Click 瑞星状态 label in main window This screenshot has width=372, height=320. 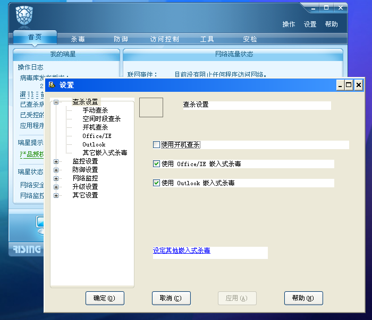[31, 172]
